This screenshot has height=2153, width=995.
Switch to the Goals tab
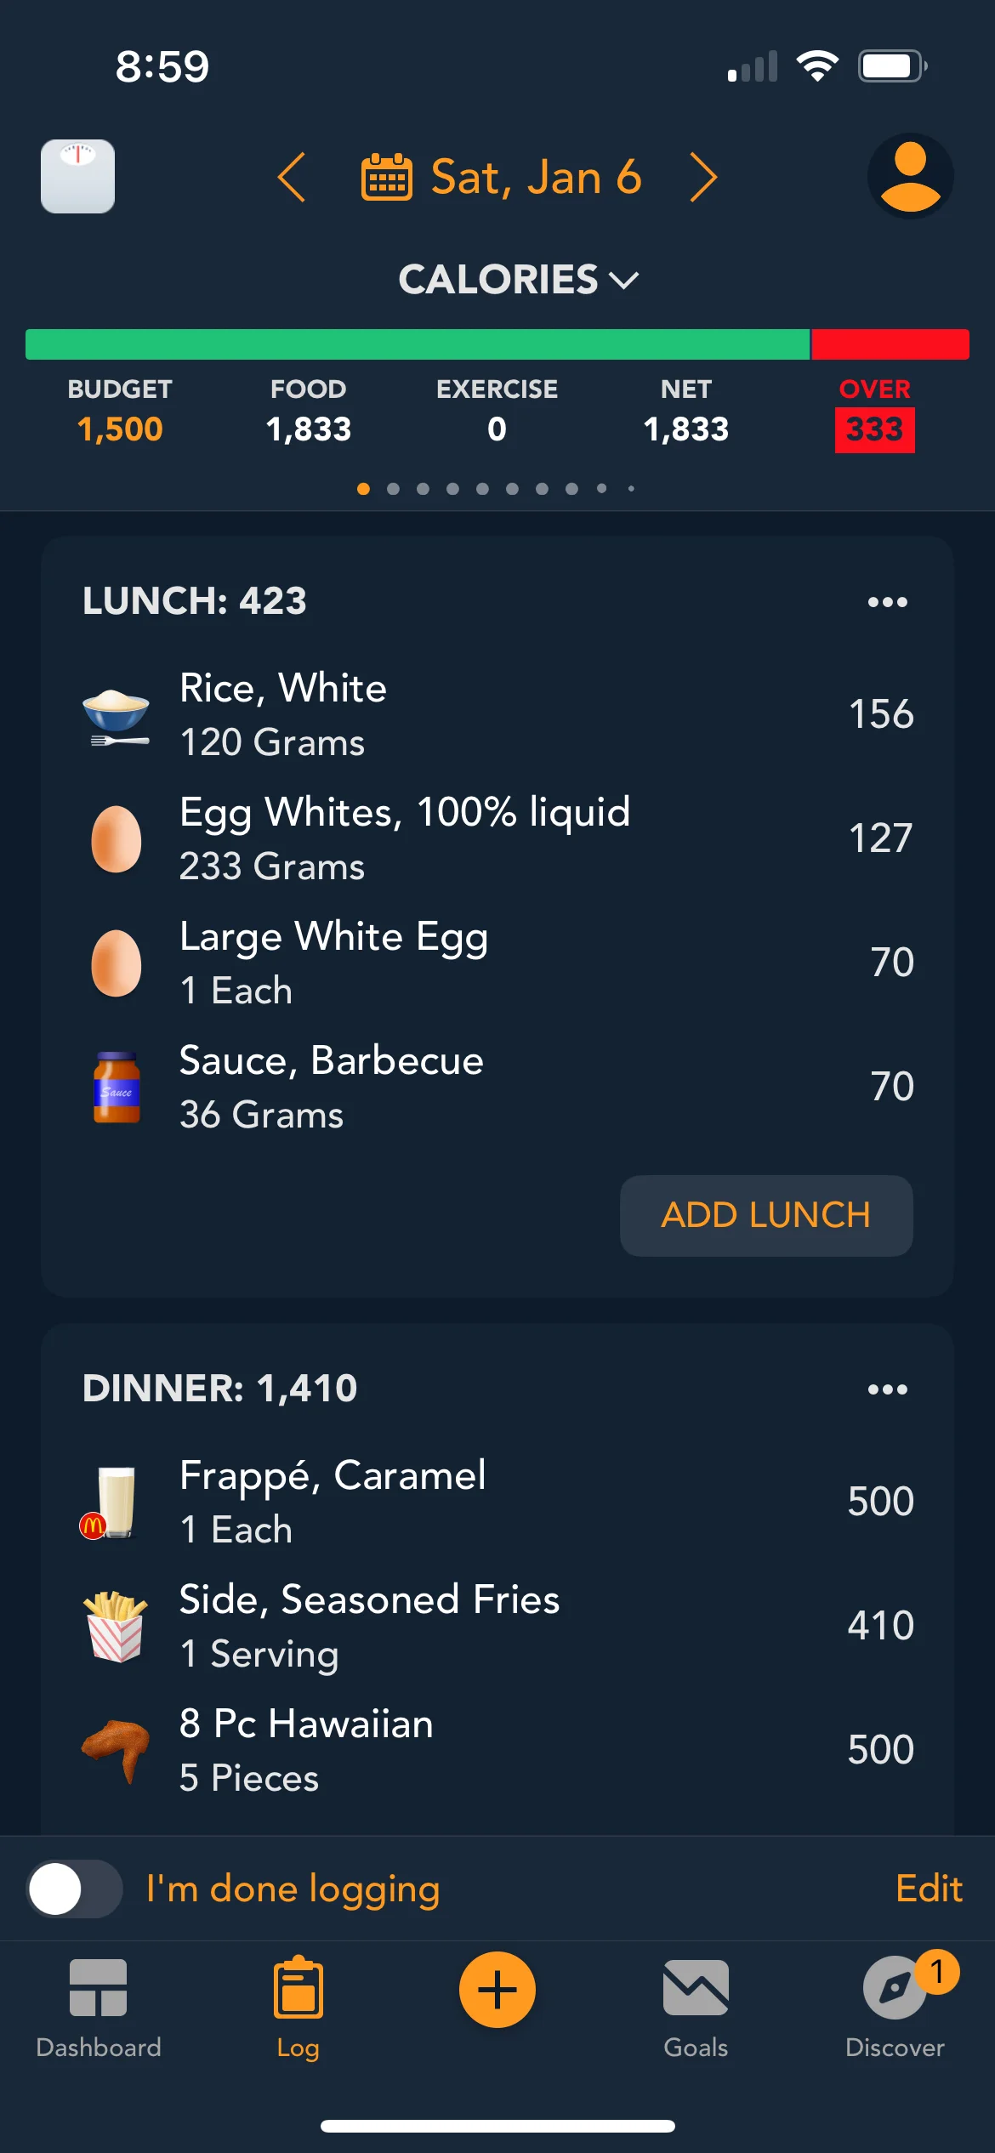(696, 2005)
